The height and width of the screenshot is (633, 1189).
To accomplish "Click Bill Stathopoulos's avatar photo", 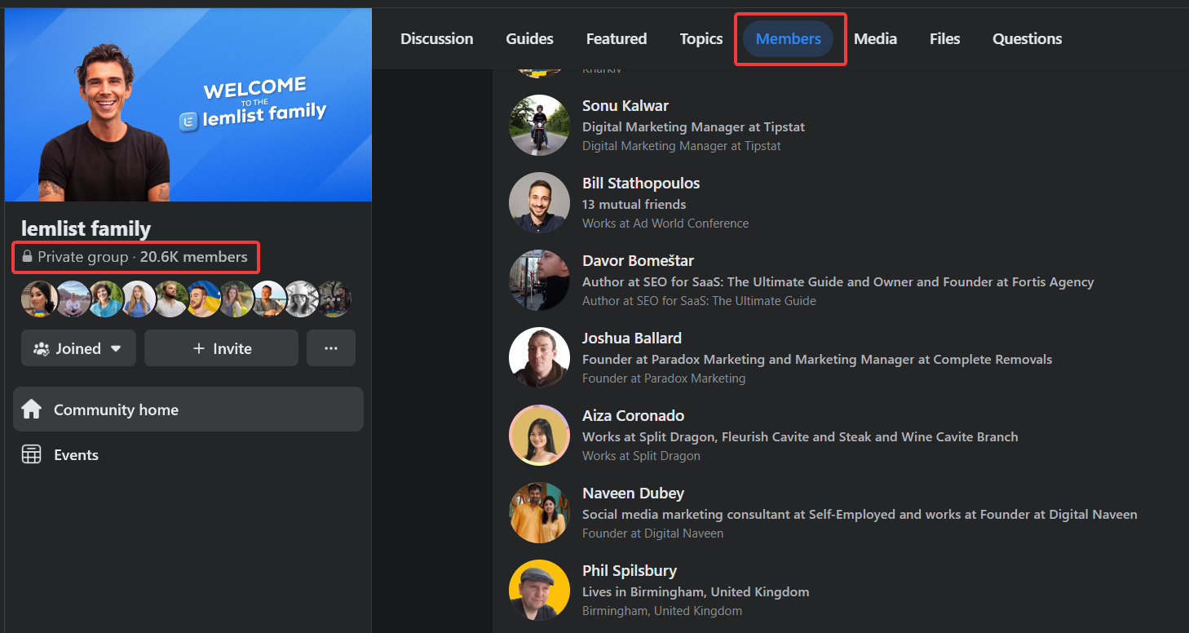I will [x=539, y=203].
